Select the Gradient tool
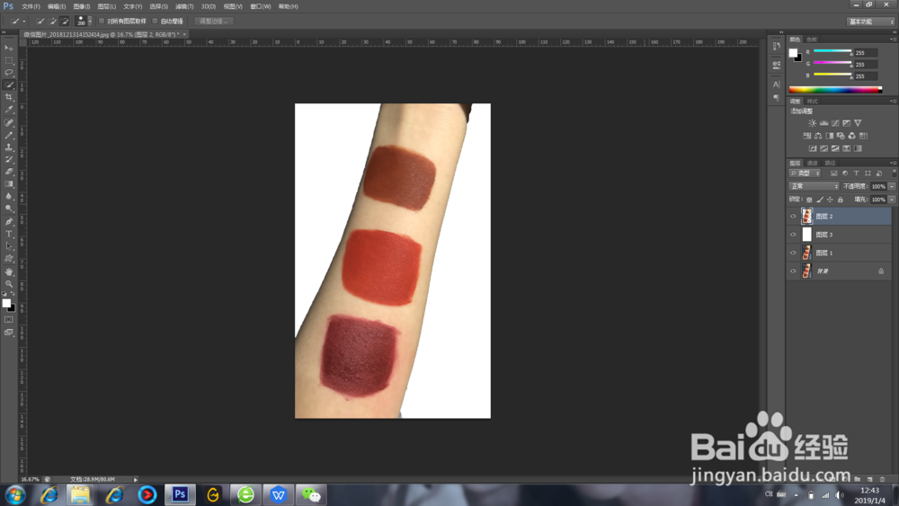 pyautogui.click(x=9, y=184)
